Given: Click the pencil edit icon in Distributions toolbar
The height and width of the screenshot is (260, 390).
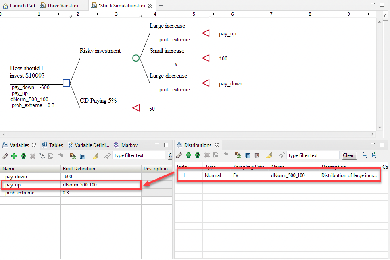Looking at the screenshot, I should pyautogui.click(x=179, y=155).
